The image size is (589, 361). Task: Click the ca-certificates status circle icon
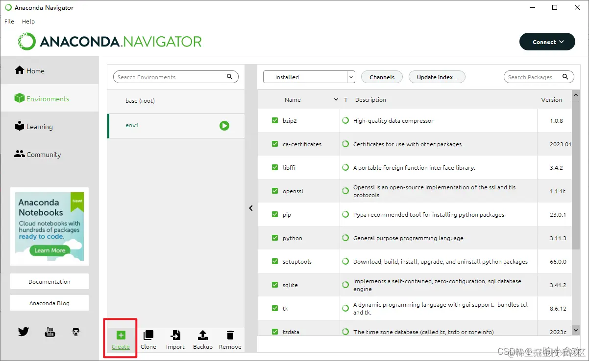coord(346,144)
